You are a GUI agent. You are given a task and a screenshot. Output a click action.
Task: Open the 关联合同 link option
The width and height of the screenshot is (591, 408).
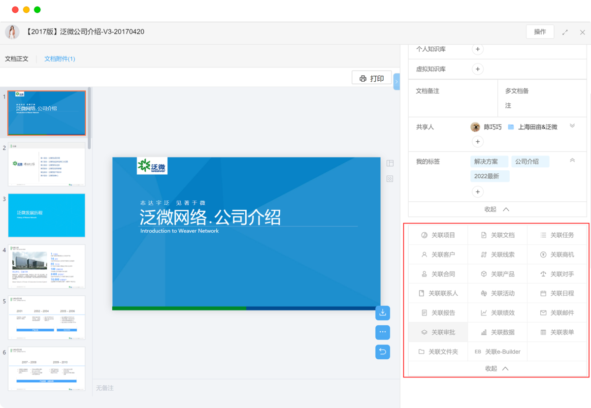(438, 274)
